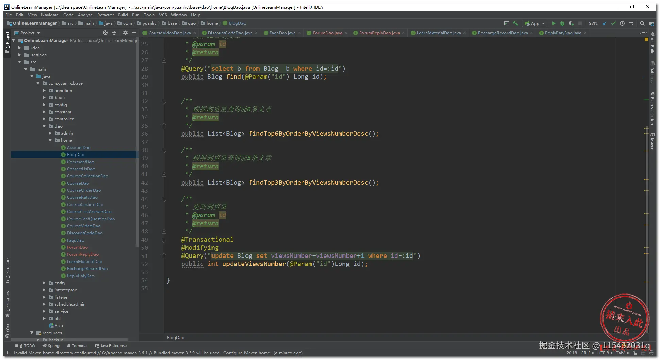Toggle the Database tool window
Viewport: 660px width, 360px height.
click(652, 73)
